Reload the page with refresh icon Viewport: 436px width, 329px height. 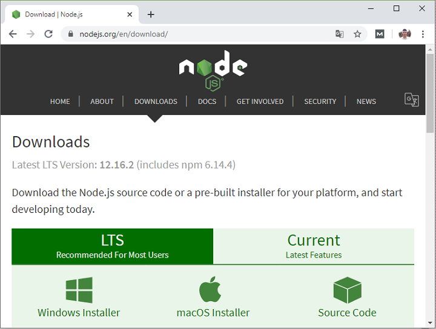point(48,34)
